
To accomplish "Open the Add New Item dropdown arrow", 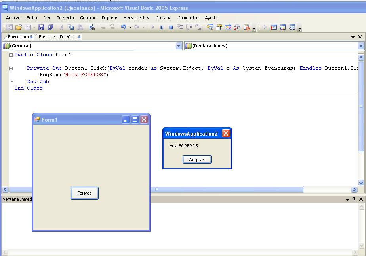I will [x=34, y=28].
